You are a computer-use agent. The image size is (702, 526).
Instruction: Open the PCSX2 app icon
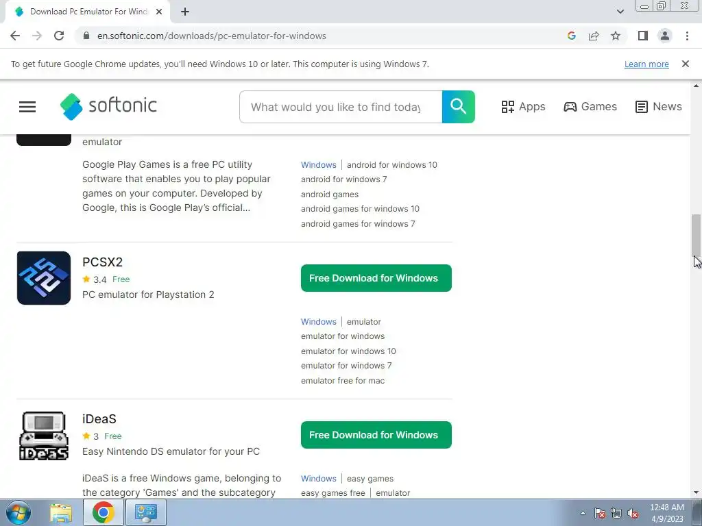[44, 278]
